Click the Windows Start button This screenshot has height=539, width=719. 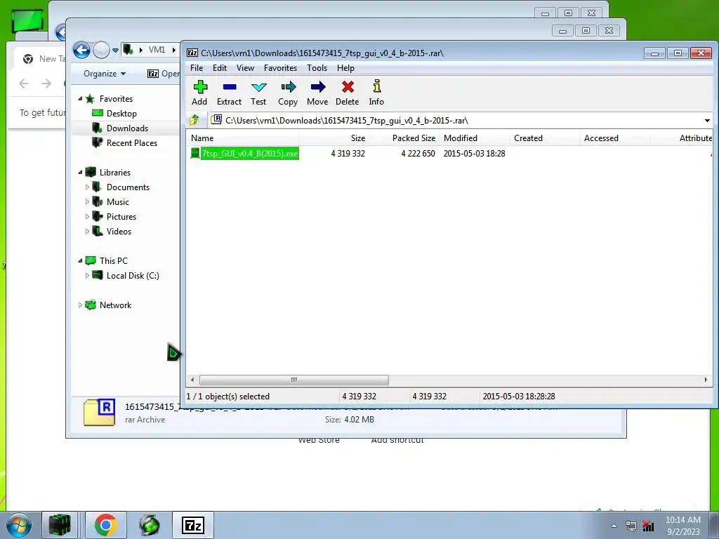coord(19,525)
